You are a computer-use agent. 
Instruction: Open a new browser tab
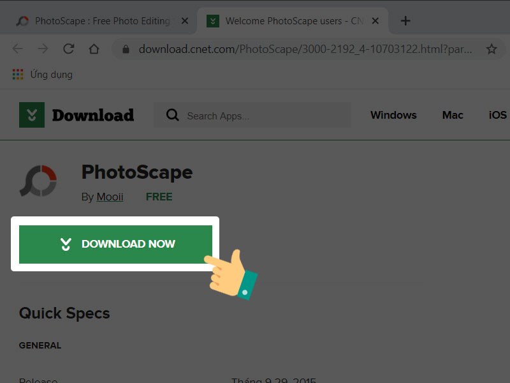(x=405, y=20)
